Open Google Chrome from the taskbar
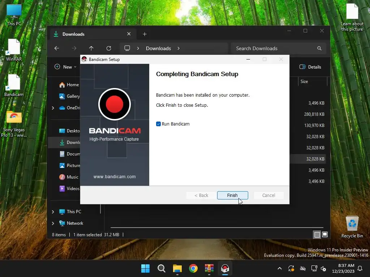Screen dimensions: 370x277 click(193, 268)
